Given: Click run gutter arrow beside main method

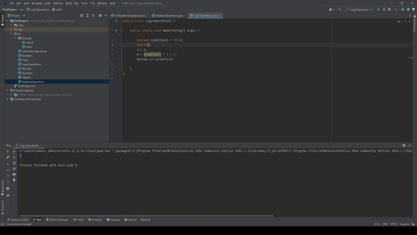Looking at the screenshot, I should point(116,31).
